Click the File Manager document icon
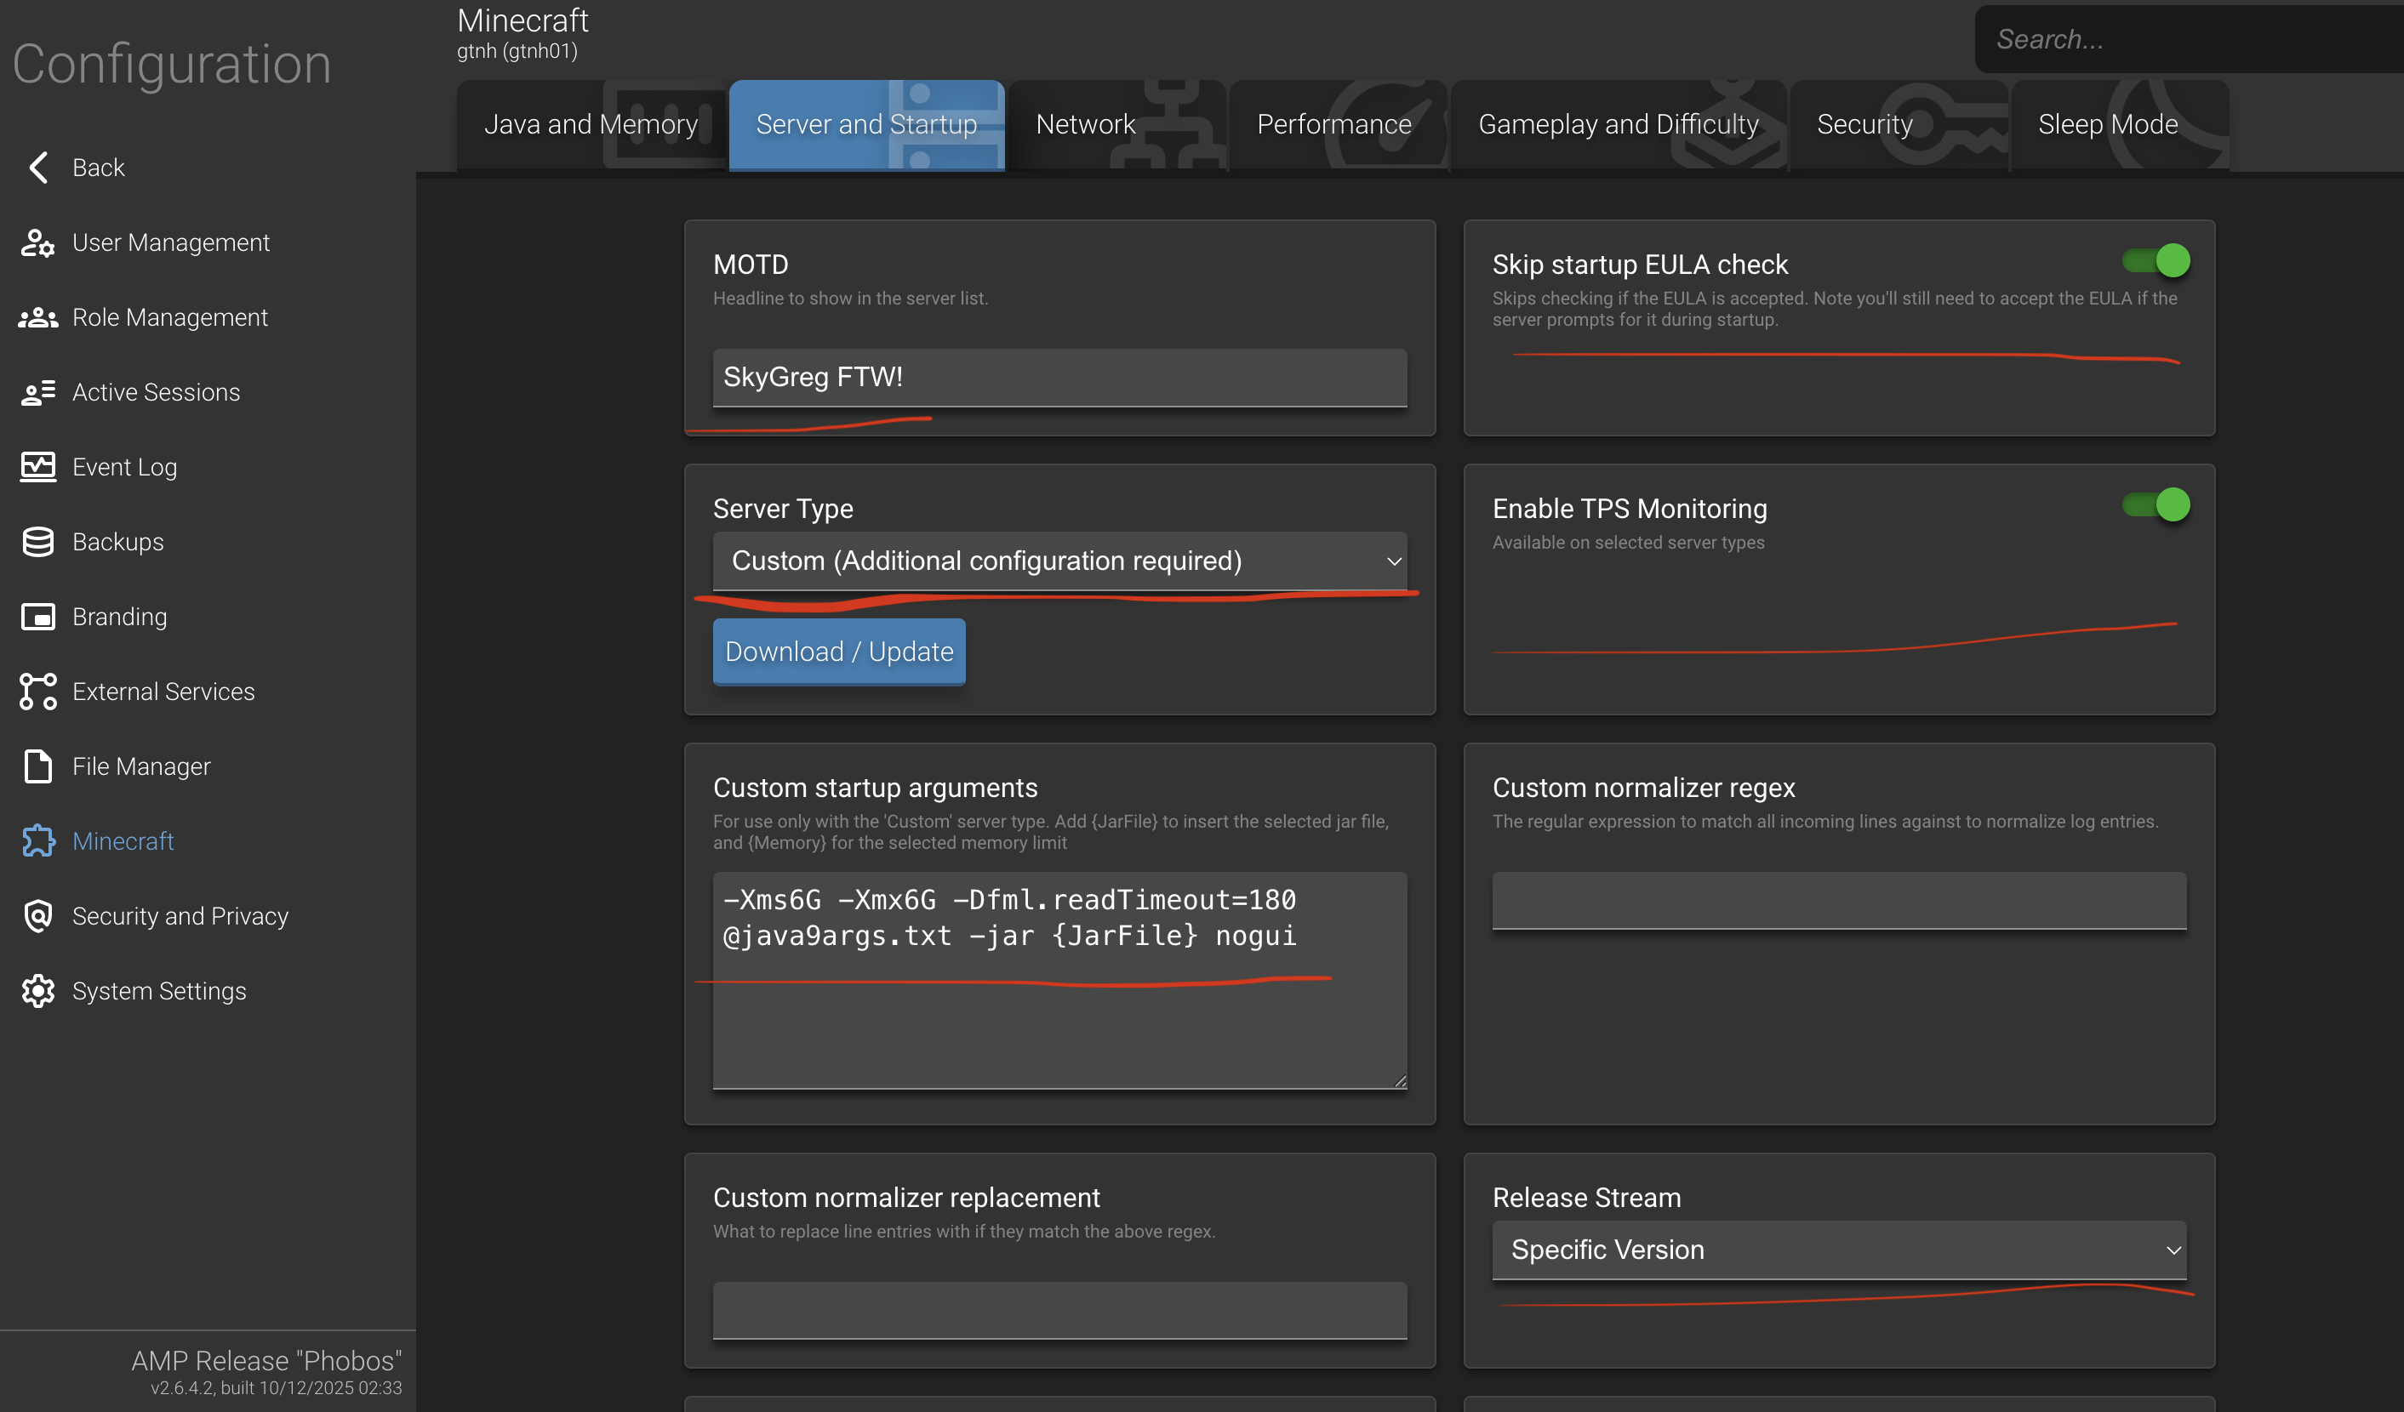Image resolution: width=2404 pixels, height=1412 pixels. tap(38, 766)
